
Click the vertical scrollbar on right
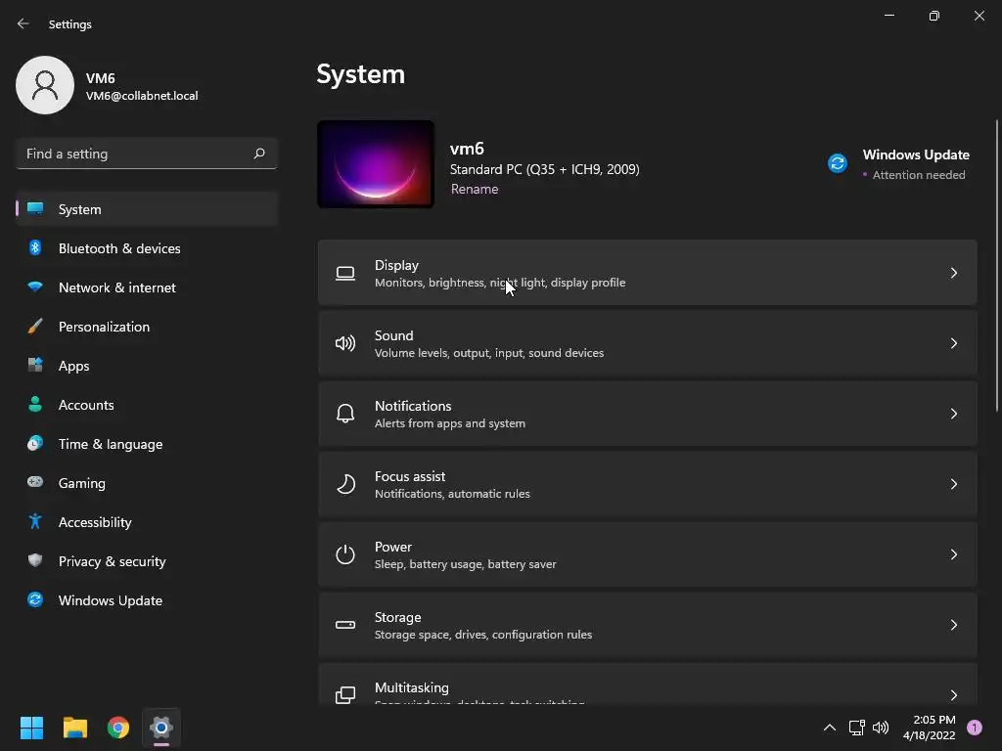pos(996,265)
